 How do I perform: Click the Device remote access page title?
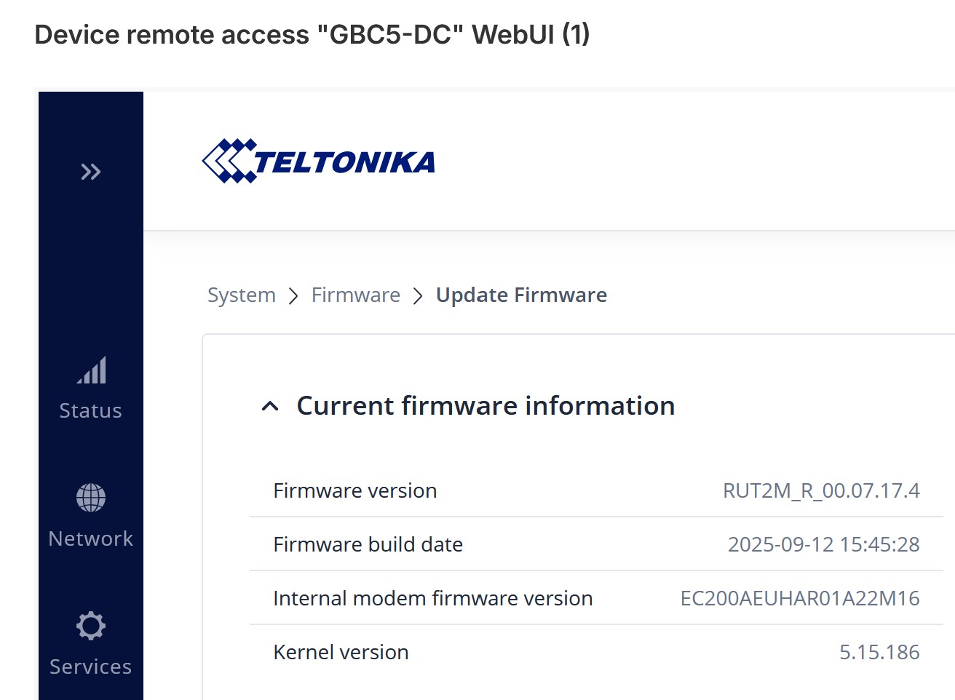click(312, 34)
